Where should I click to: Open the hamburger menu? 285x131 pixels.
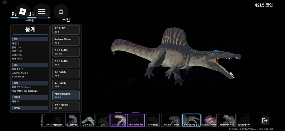pos(42,12)
